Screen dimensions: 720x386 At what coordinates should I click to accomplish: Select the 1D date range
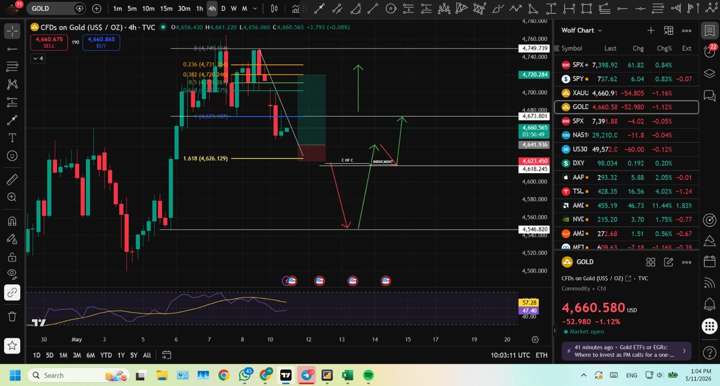point(37,355)
